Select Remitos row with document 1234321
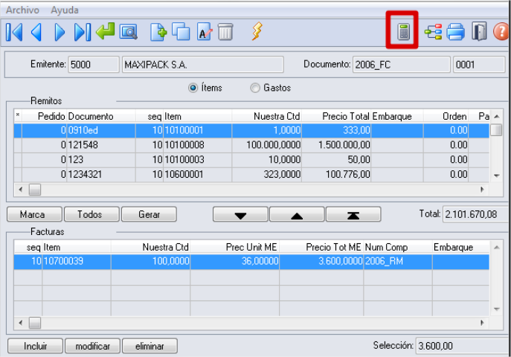The image size is (511, 357). [251, 174]
